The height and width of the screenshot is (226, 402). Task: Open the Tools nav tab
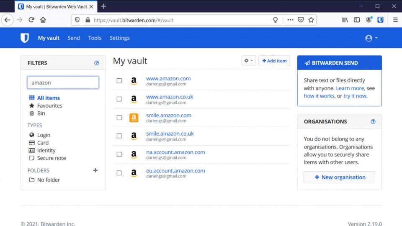[95, 38]
